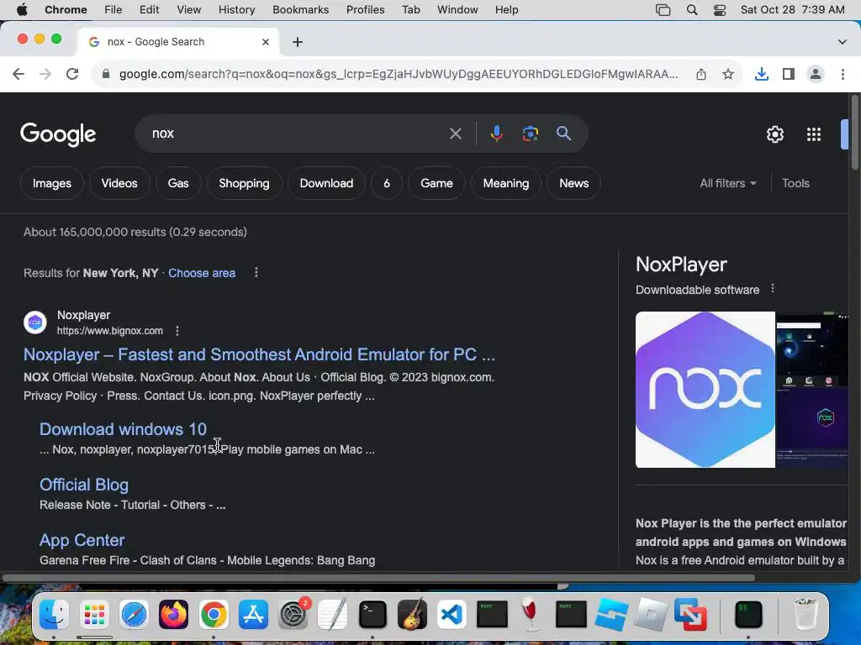Image resolution: width=861 pixels, height=645 pixels.
Task: Open the File menu
Action: [x=114, y=10]
